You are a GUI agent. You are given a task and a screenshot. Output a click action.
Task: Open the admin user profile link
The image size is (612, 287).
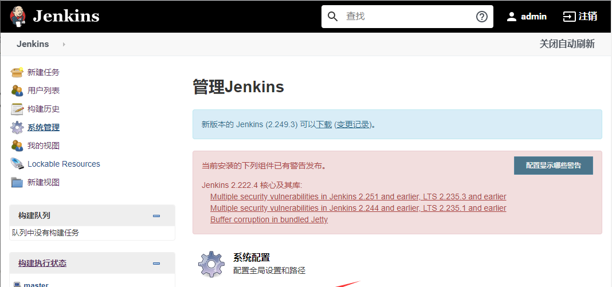pyautogui.click(x=533, y=17)
